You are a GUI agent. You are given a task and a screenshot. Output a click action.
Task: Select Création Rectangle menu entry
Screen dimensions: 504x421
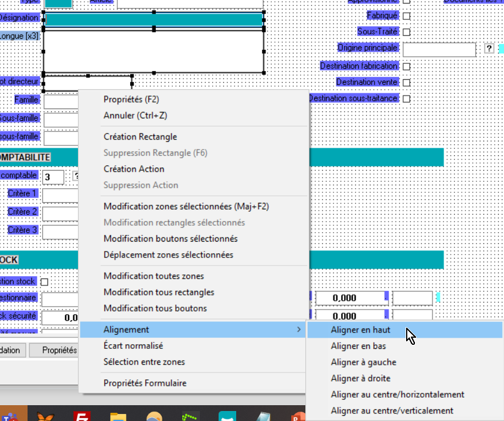140,137
